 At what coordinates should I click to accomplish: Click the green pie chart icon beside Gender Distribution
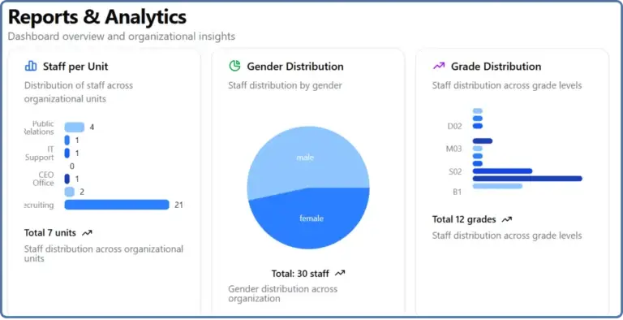coord(234,66)
